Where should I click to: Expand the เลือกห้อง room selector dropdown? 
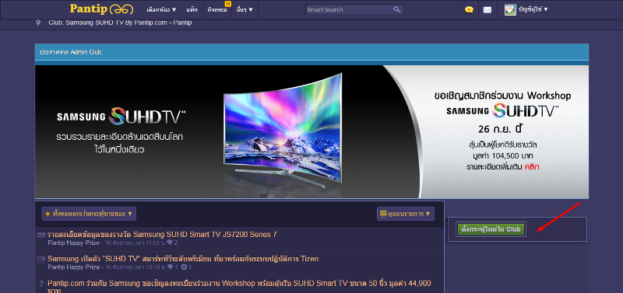coord(161,10)
